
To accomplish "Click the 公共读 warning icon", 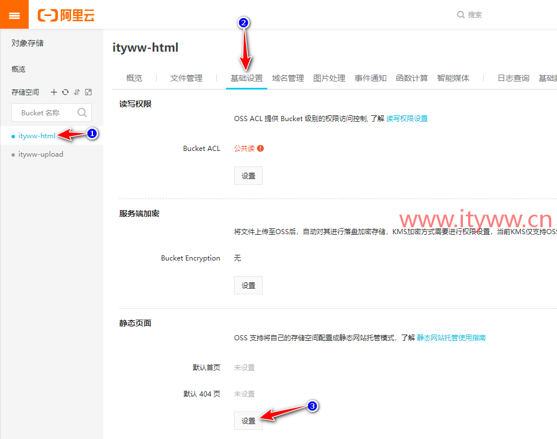I will click(x=260, y=148).
